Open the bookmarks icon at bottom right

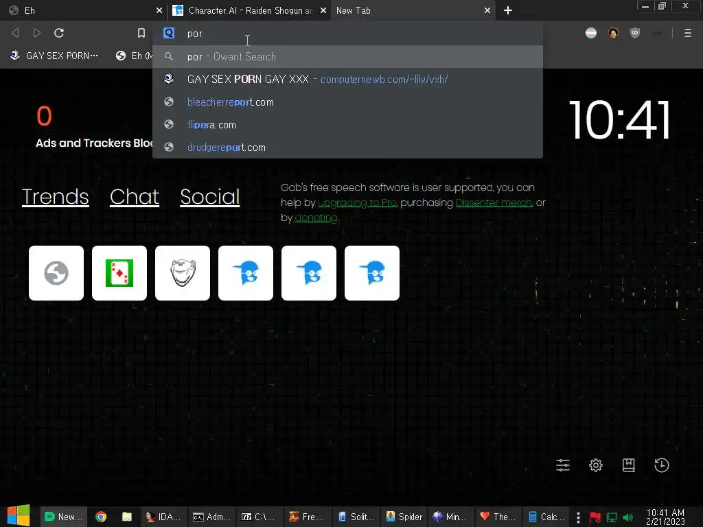pyautogui.click(x=629, y=465)
